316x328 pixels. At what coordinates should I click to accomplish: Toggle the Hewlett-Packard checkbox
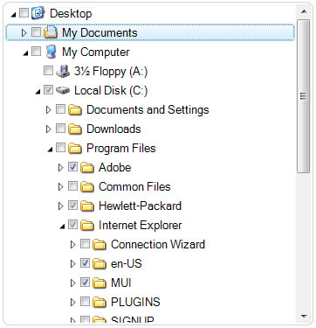pyautogui.click(x=72, y=206)
